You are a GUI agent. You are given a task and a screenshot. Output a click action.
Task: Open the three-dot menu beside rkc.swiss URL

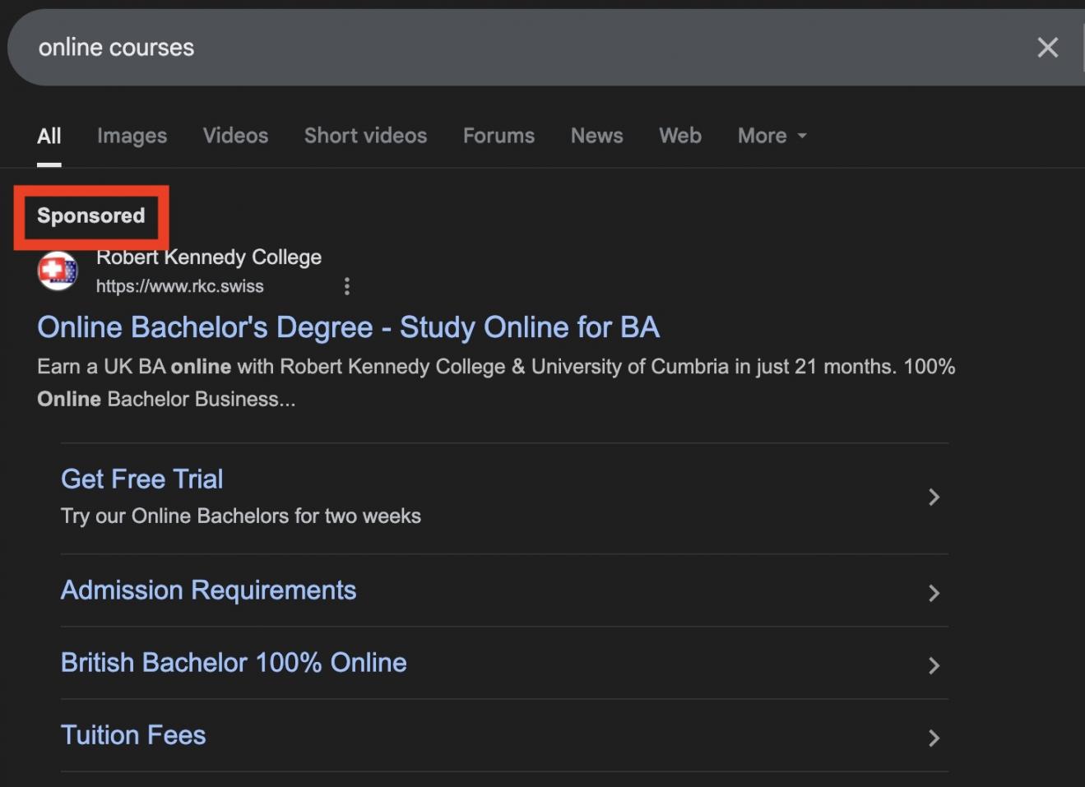[x=346, y=286]
